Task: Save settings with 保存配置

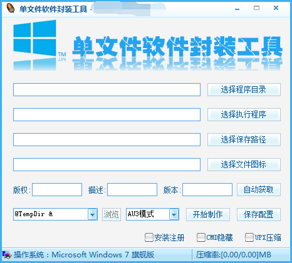Action: tap(259, 214)
